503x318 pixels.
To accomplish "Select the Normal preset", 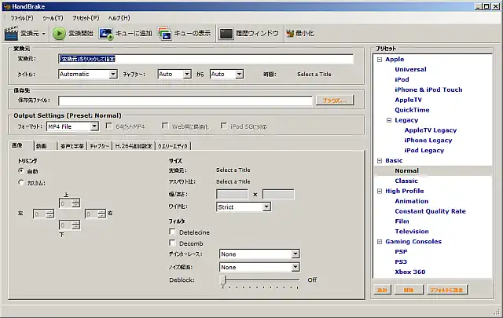I will click(x=407, y=171).
